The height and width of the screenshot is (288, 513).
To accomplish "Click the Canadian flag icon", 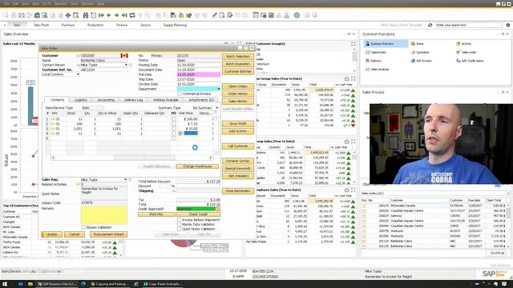I will click(124, 56).
